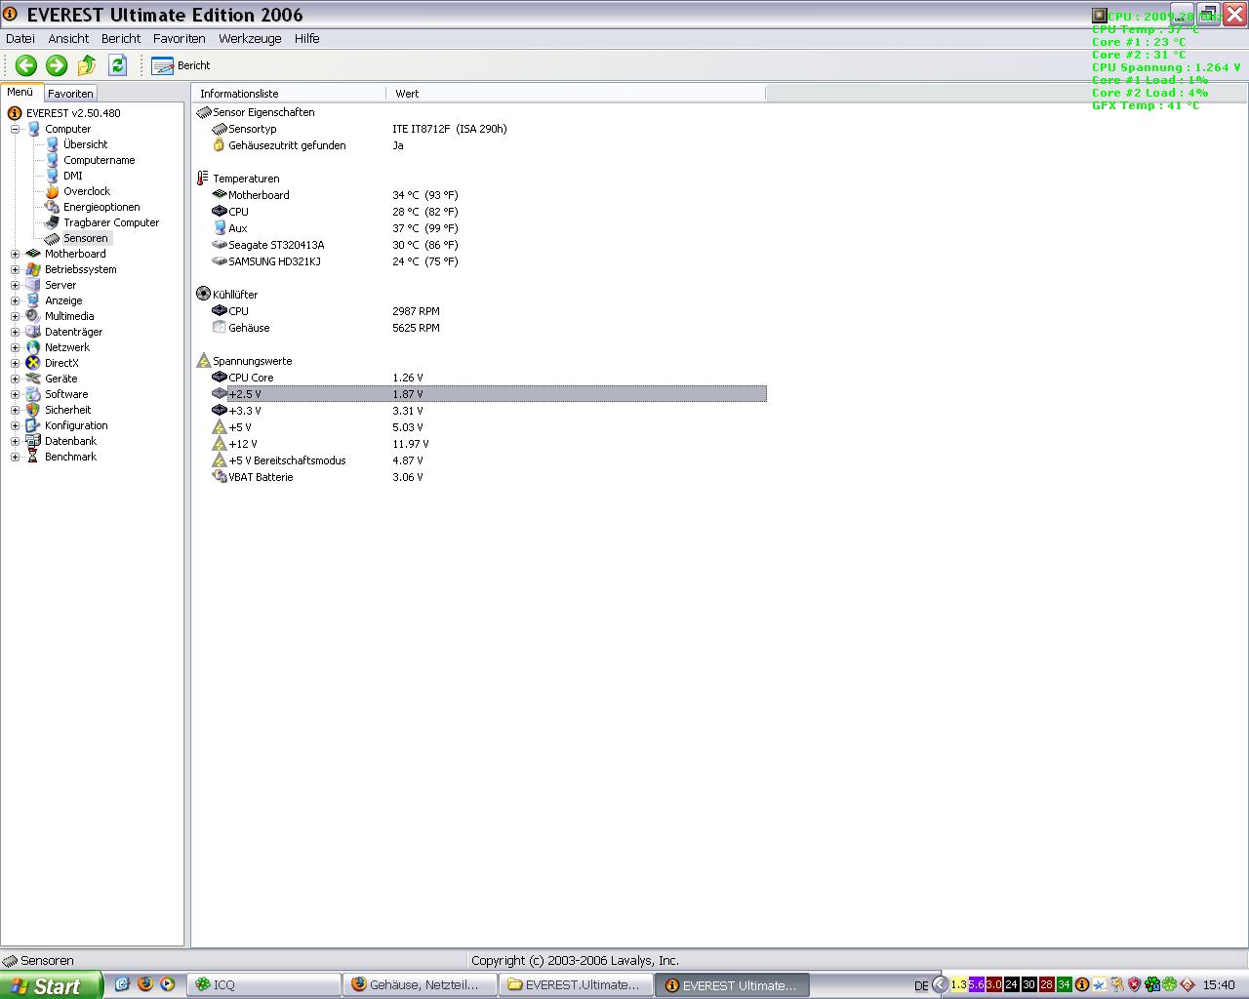Open the Datei menu
The image size is (1249, 999).
point(20,38)
